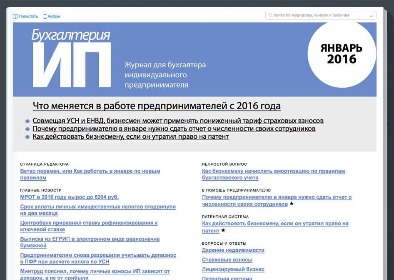Click the magnifier icon in search box

[270, 15]
